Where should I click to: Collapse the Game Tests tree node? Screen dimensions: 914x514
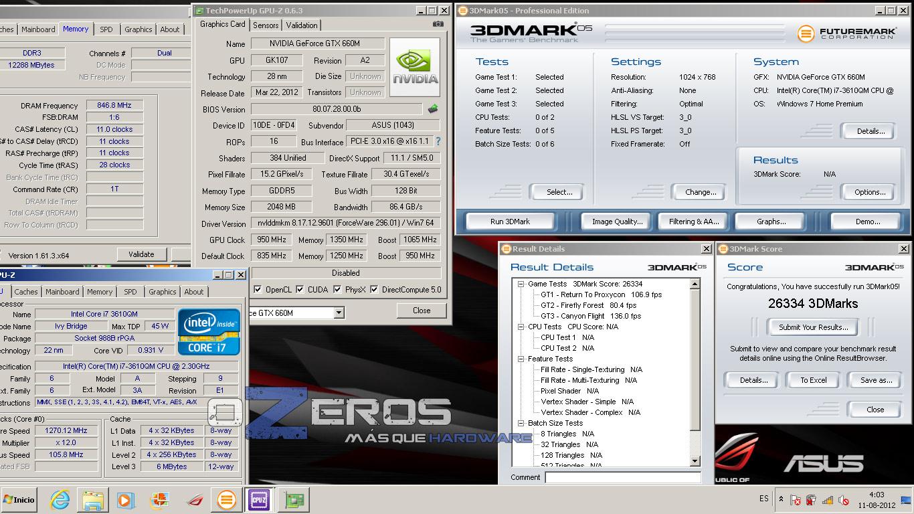tap(521, 284)
